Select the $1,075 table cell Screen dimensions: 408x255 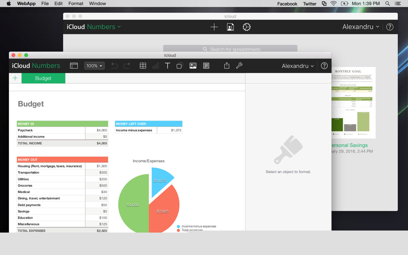(170, 130)
